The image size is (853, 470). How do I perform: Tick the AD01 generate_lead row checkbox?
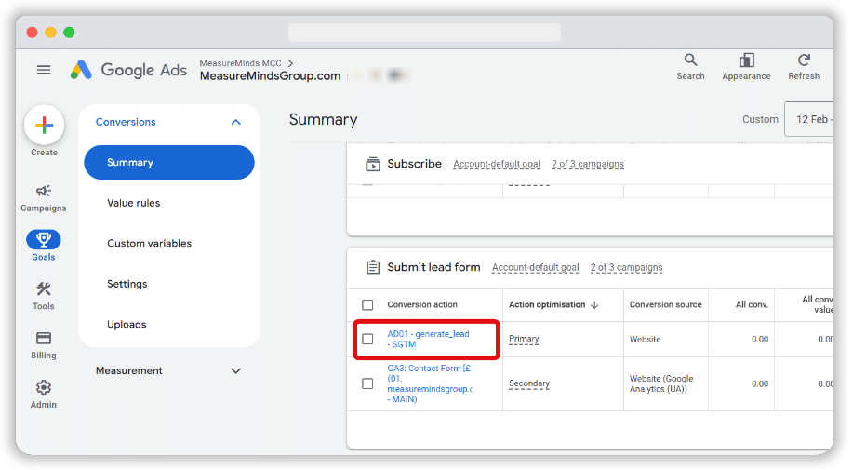(x=367, y=339)
